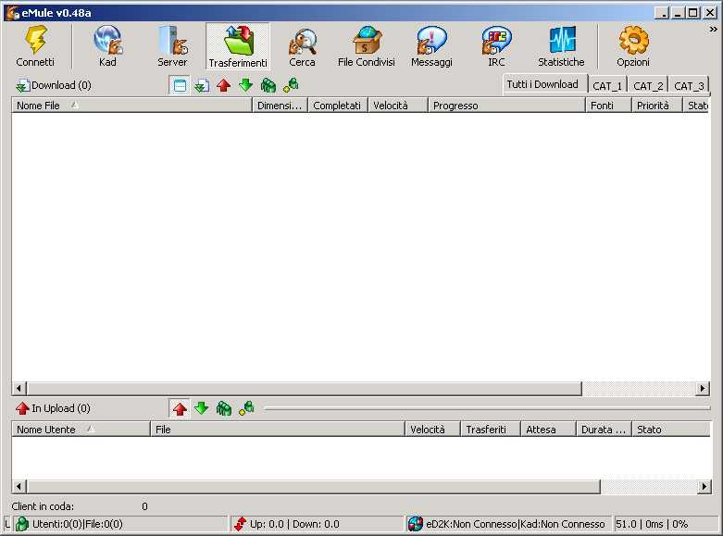Show downloading green arrow in upload toolbar
This screenshot has width=723, height=536.
202,408
